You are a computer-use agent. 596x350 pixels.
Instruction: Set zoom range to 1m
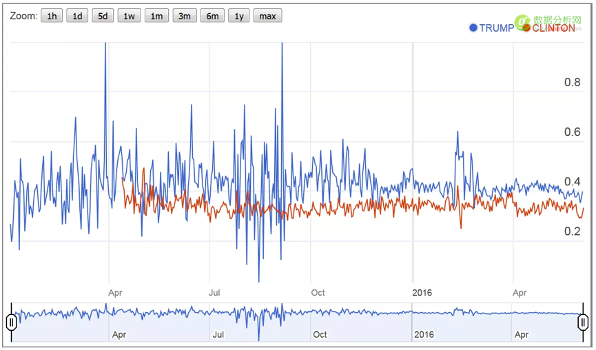coord(156,16)
